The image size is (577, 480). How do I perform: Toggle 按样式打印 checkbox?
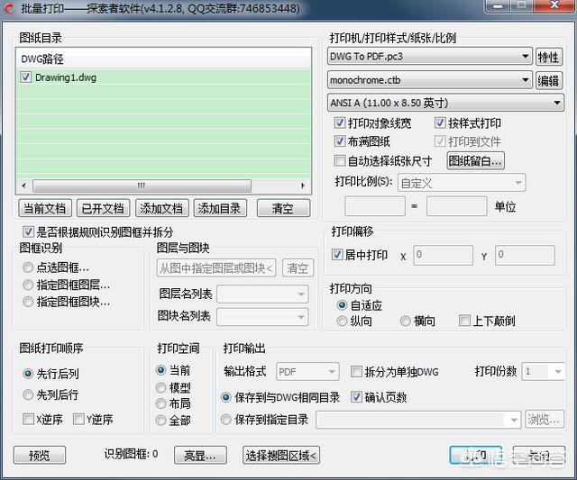click(440, 122)
